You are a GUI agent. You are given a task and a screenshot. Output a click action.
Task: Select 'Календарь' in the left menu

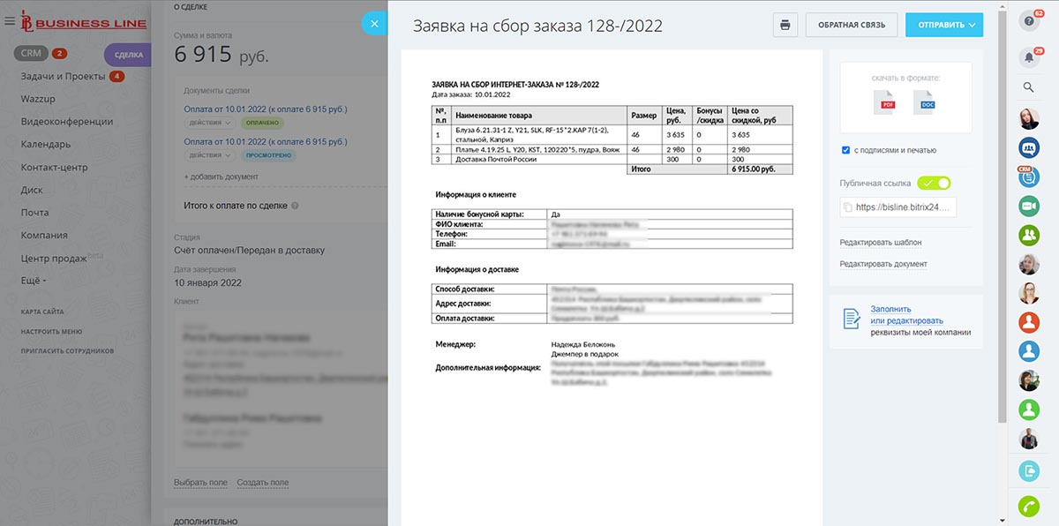46,144
